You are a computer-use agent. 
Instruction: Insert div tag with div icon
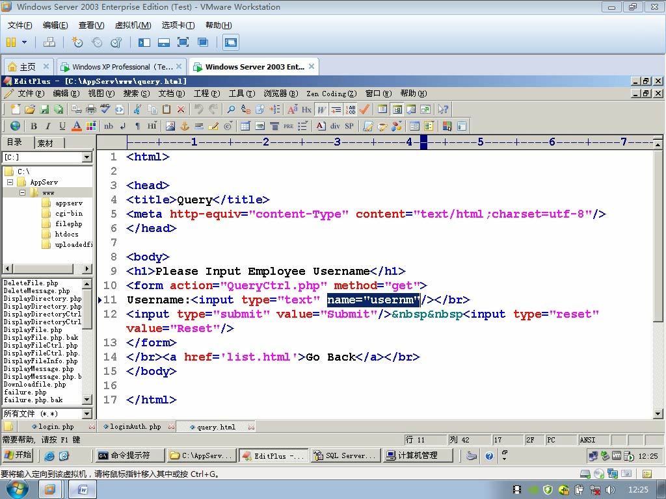335,126
